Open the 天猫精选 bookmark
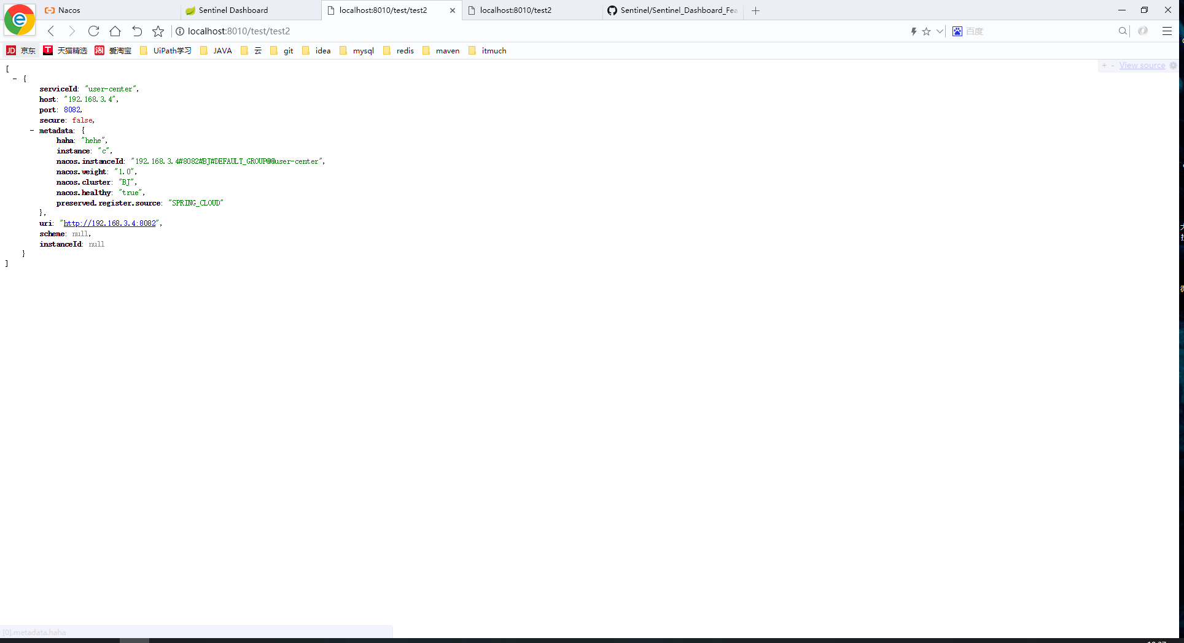Screen dimensions: 1184x643 point(65,51)
